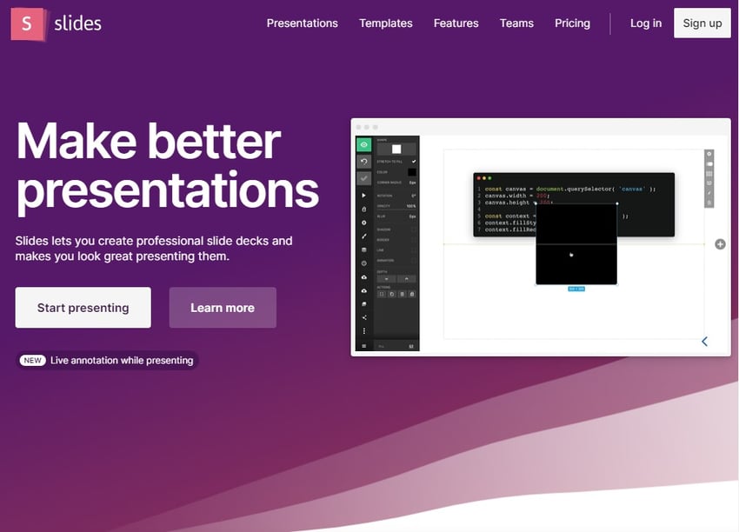Open the Templates menu item

[386, 23]
